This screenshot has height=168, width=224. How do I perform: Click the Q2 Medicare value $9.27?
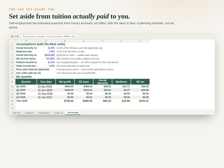click(121, 90)
